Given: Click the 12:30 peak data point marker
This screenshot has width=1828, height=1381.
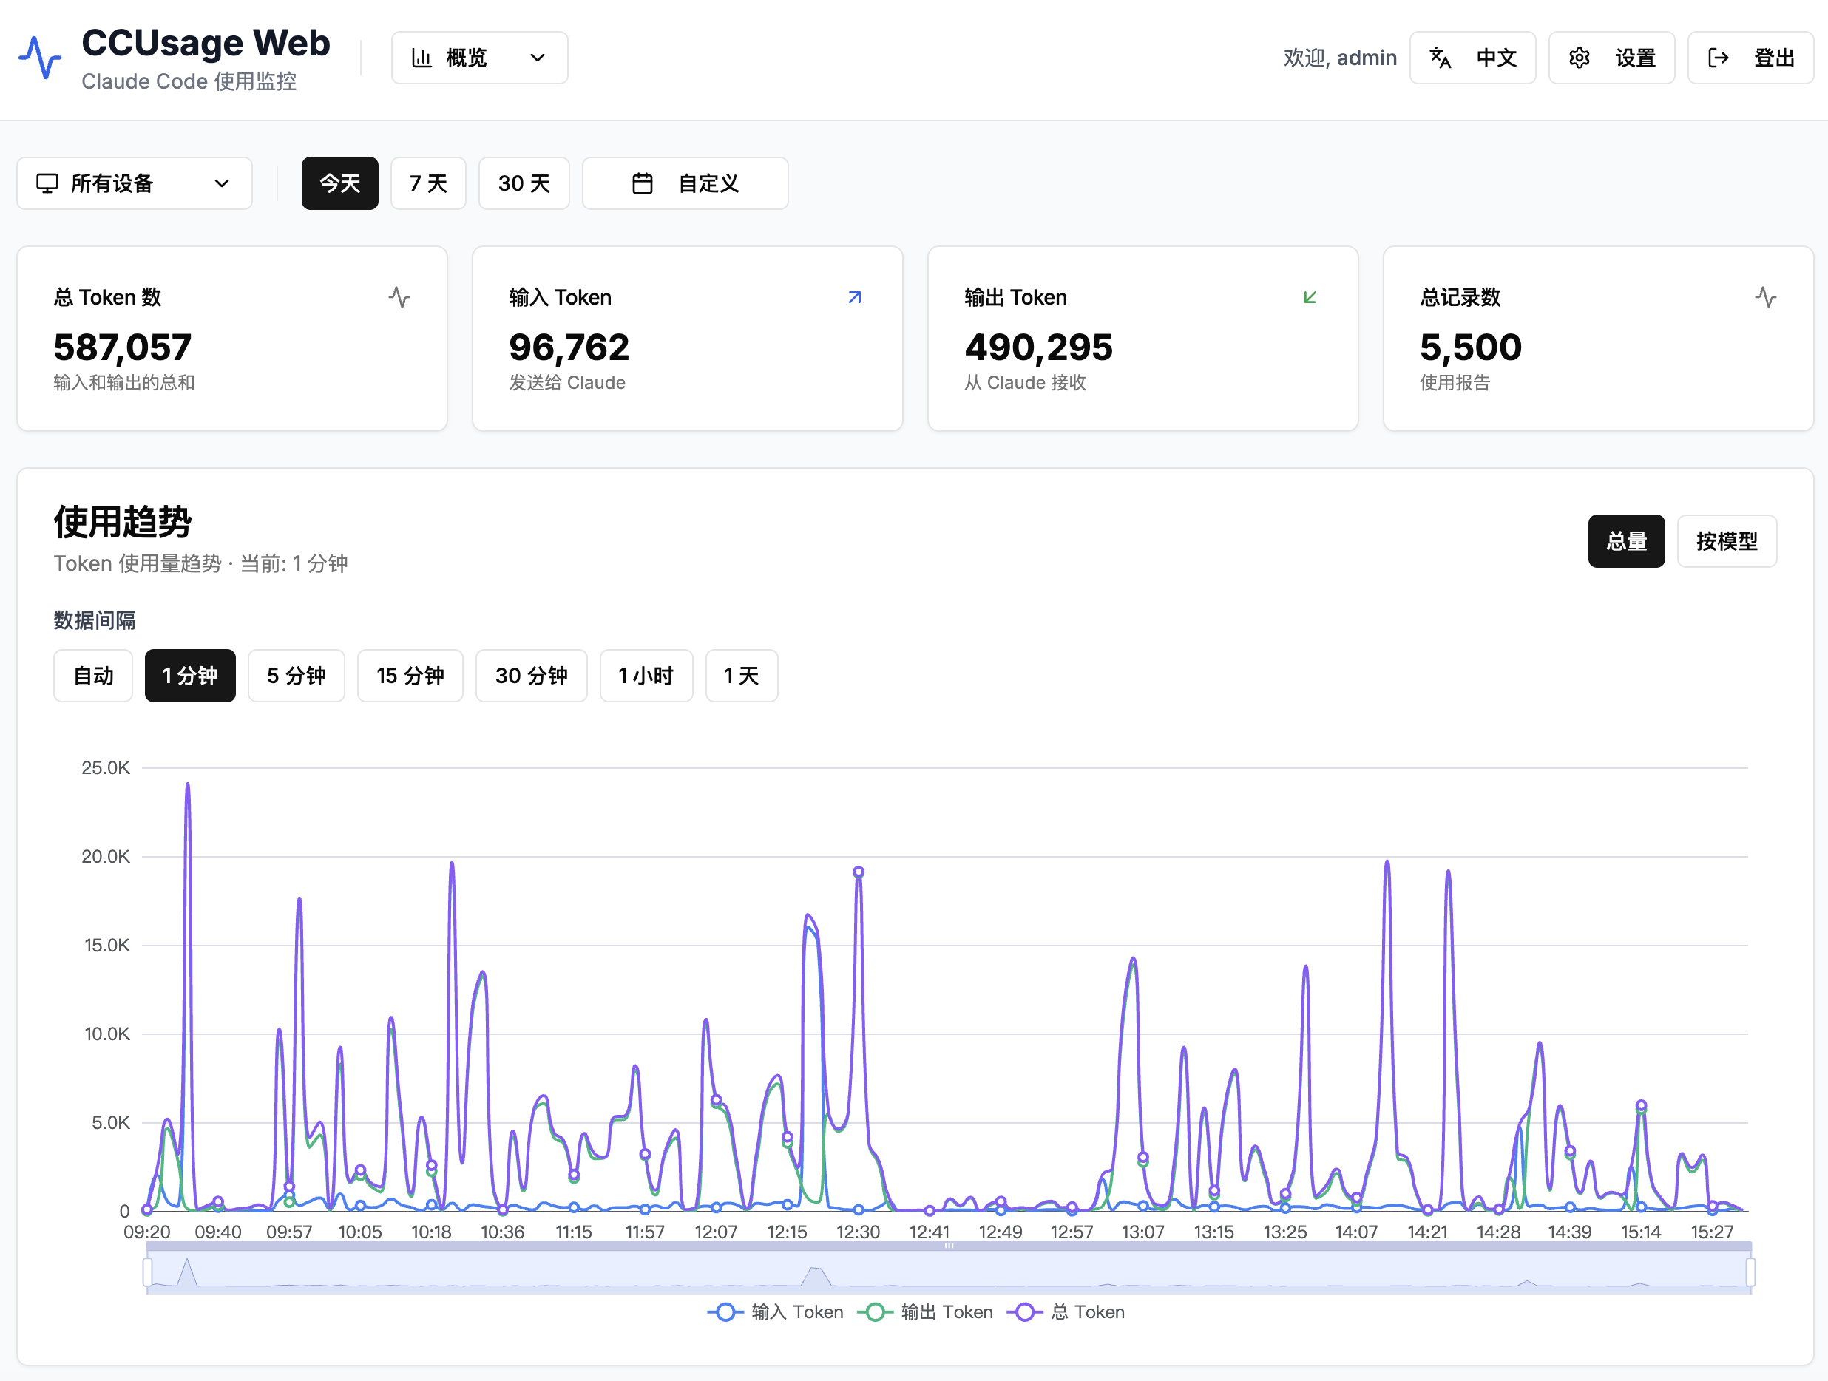Looking at the screenshot, I should pyautogui.click(x=859, y=872).
